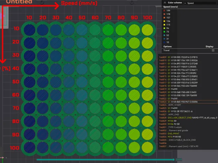Click the 'Display' column header
The height and width of the screenshot is (163, 218).
tap(209, 47)
